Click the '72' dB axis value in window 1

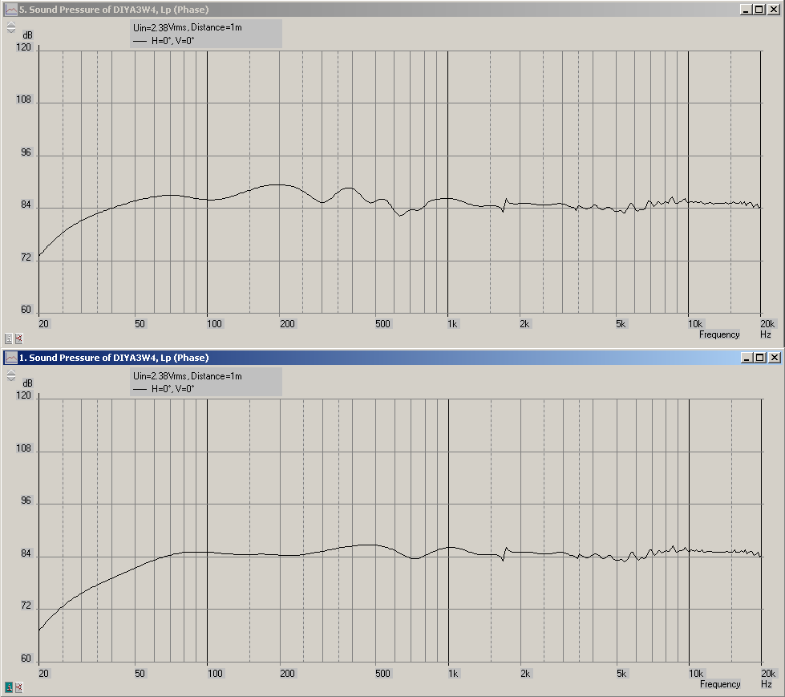pyautogui.click(x=26, y=606)
